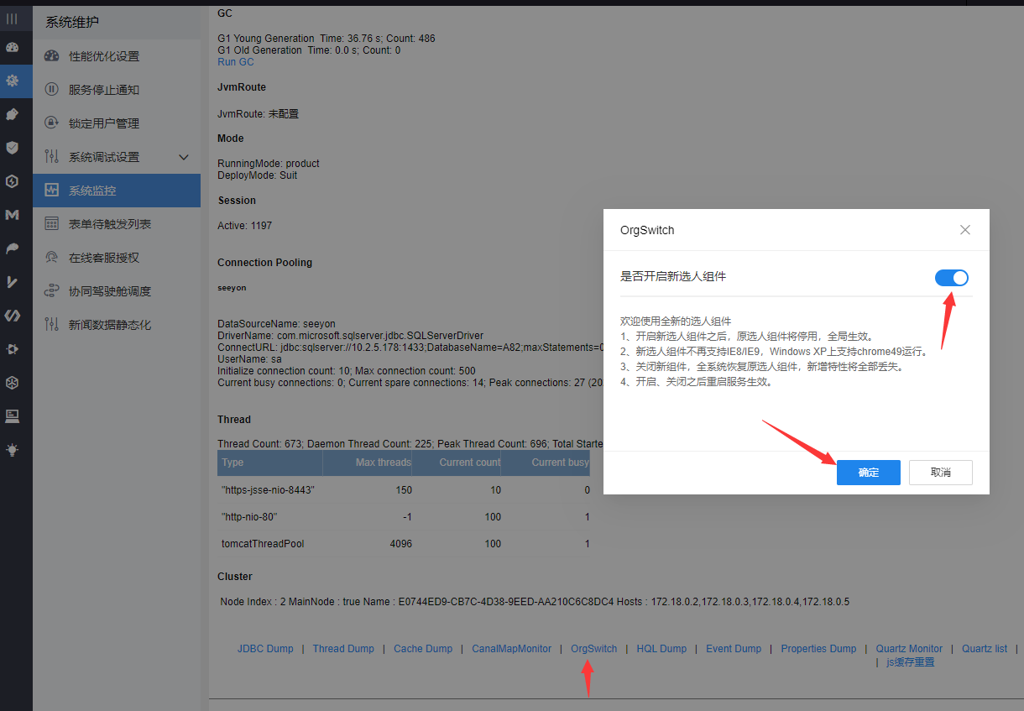The image size is (1024, 711).
Task: Click the 4096 max threads value
Action: coord(400,544)
